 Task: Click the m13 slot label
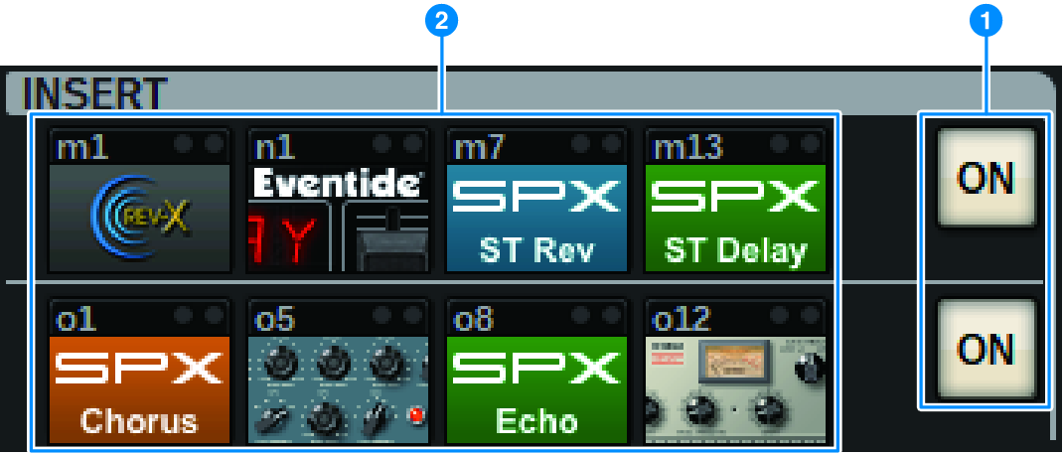pyautogui.click(x=686, y=146)
